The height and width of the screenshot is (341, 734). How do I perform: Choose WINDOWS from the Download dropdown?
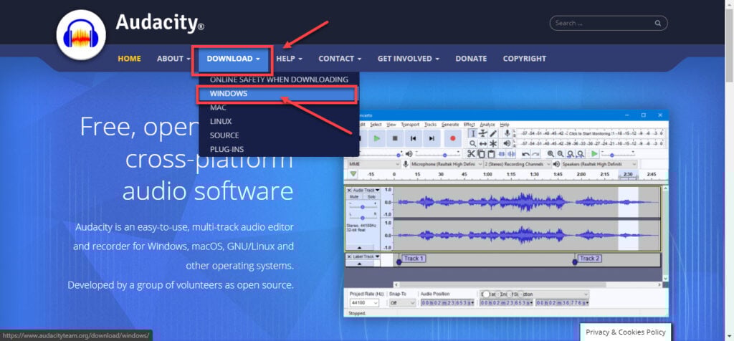277,93
